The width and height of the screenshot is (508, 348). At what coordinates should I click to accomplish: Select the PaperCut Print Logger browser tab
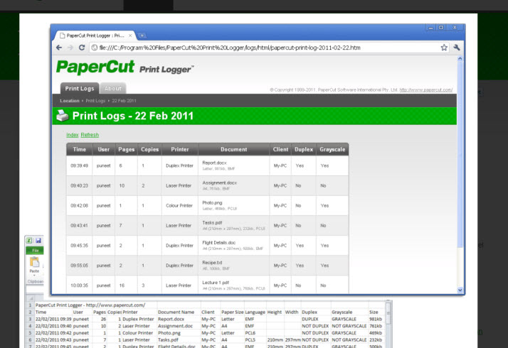(95, 36)
